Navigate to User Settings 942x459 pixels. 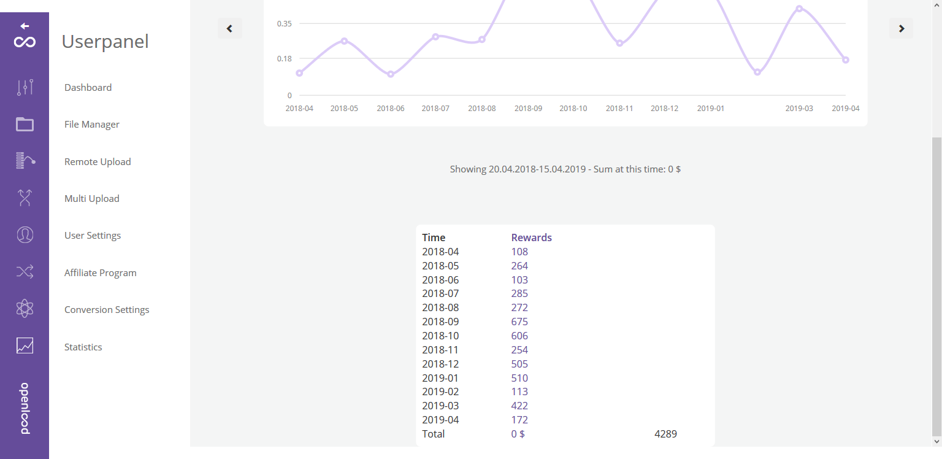(x=93, y=236)
